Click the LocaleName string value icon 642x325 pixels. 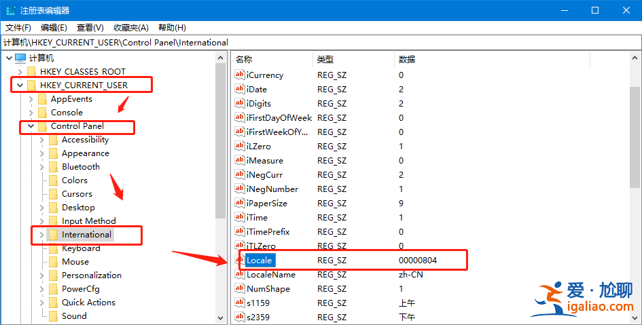pyautogui.click(x=240, y=274)
